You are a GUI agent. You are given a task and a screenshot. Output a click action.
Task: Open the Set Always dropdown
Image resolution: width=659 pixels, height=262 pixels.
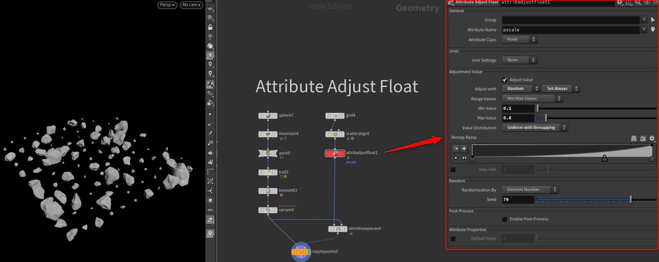[561, 88]
